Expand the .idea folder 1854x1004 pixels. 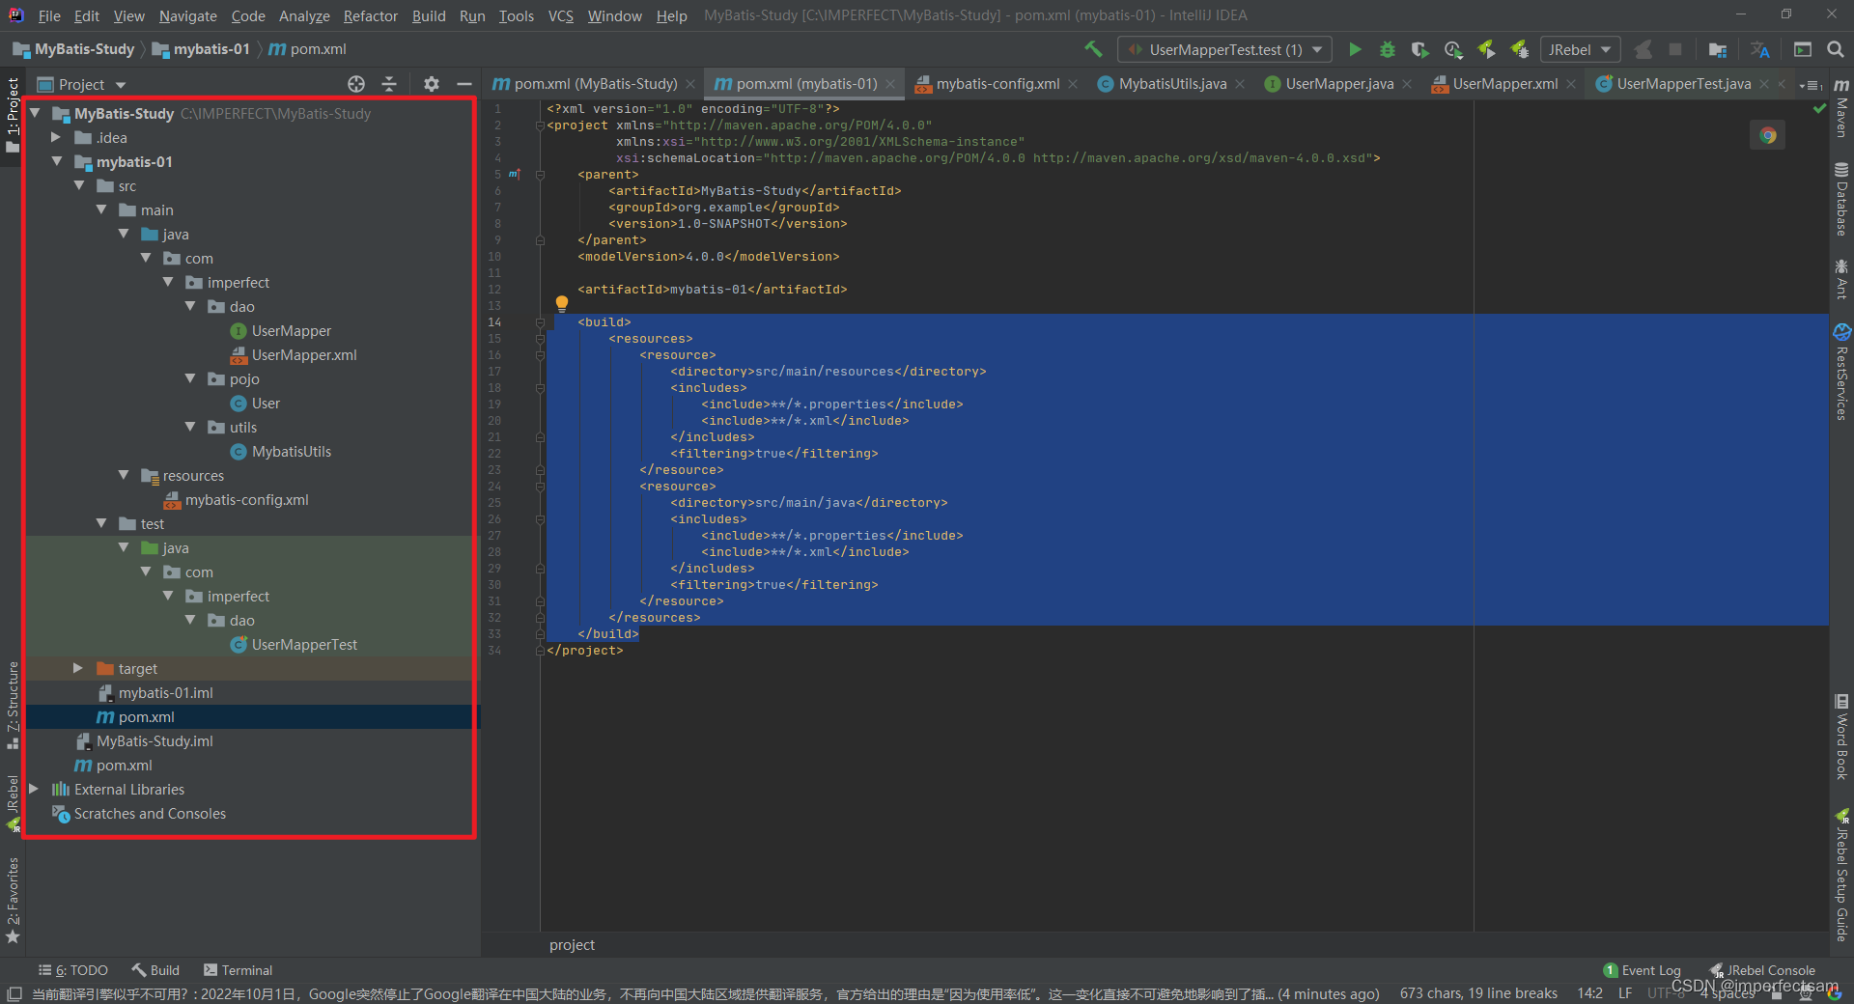(x=56, y=137)
